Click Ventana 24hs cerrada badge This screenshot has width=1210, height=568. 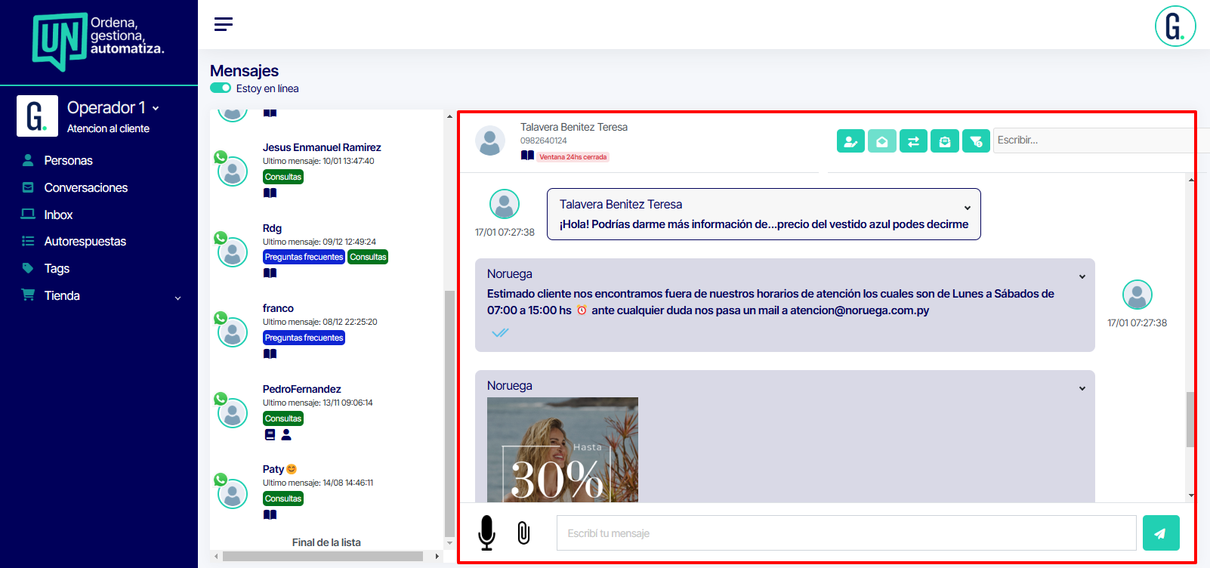pos(573,157)
